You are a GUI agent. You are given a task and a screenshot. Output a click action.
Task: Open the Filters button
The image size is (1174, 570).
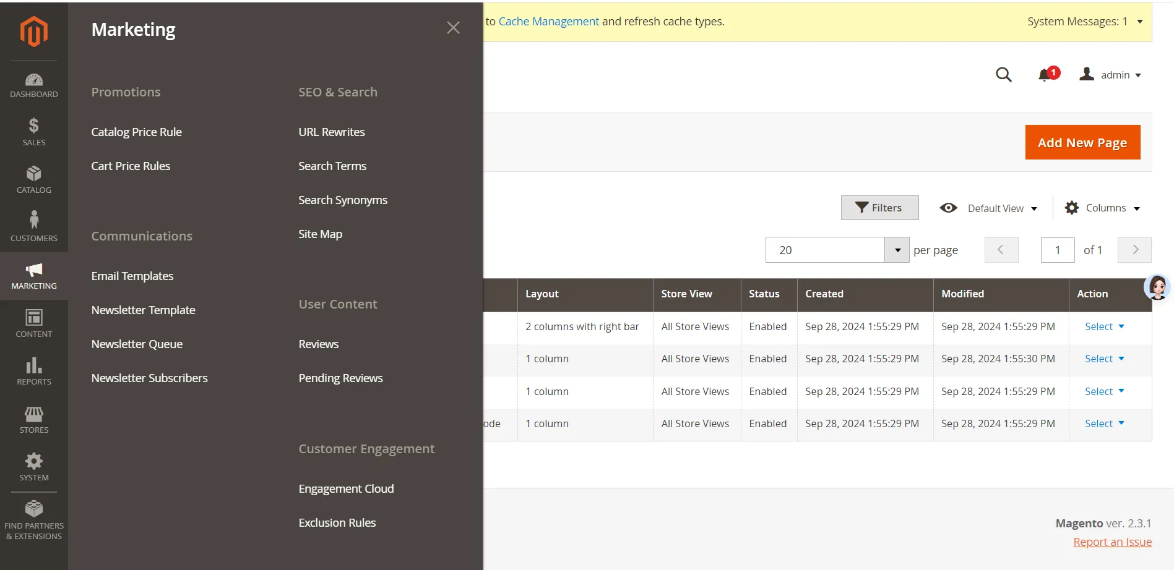pyautogui.click(x=879, y=208)
